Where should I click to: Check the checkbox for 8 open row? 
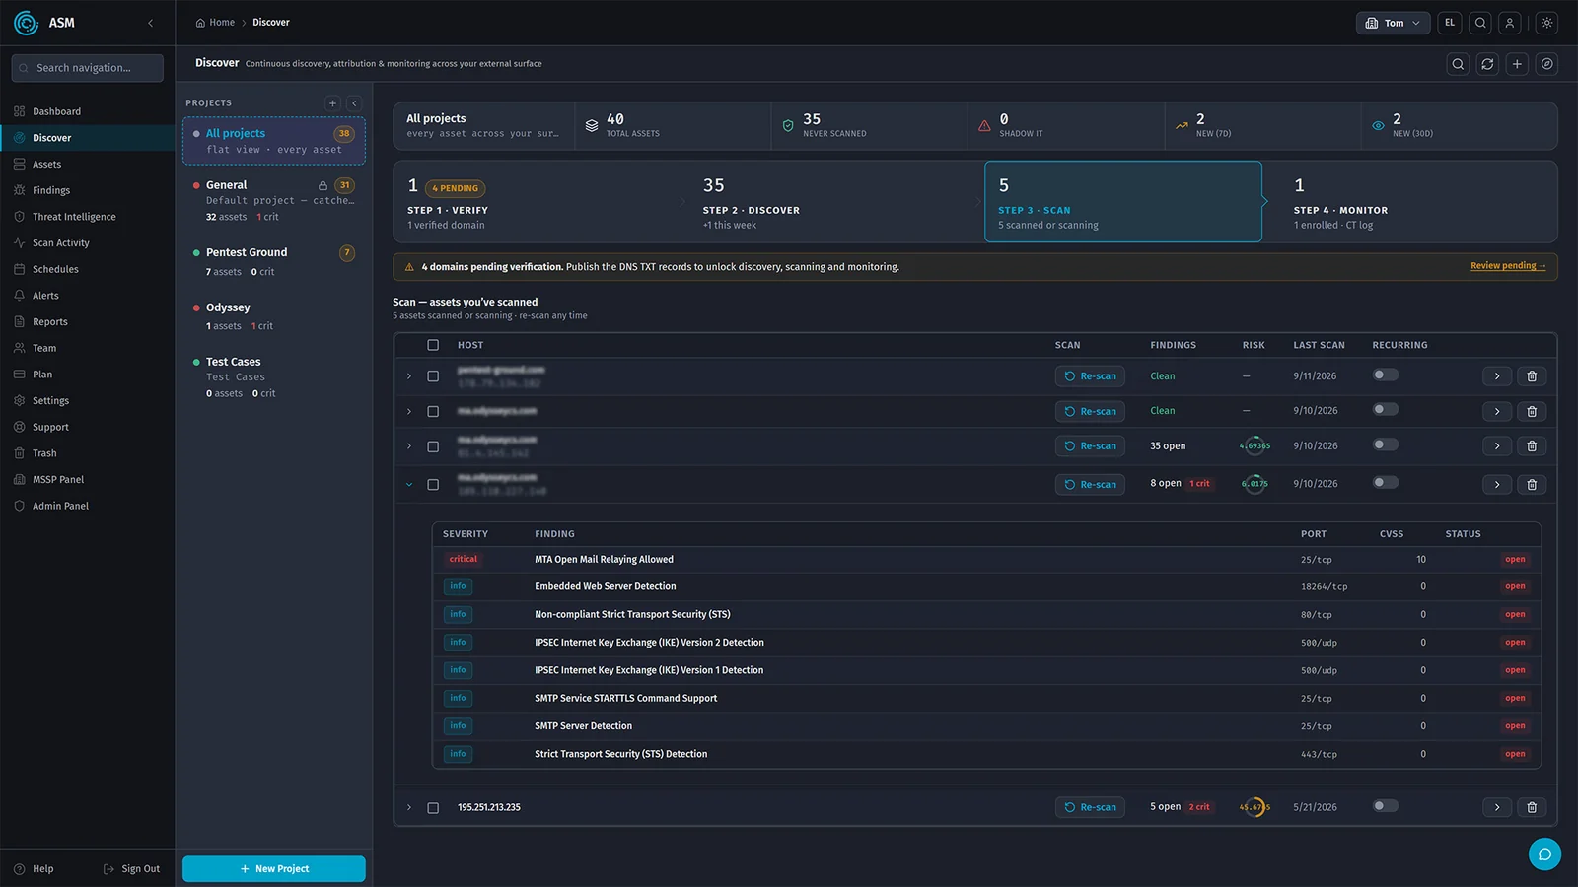[x=433, y=485]
